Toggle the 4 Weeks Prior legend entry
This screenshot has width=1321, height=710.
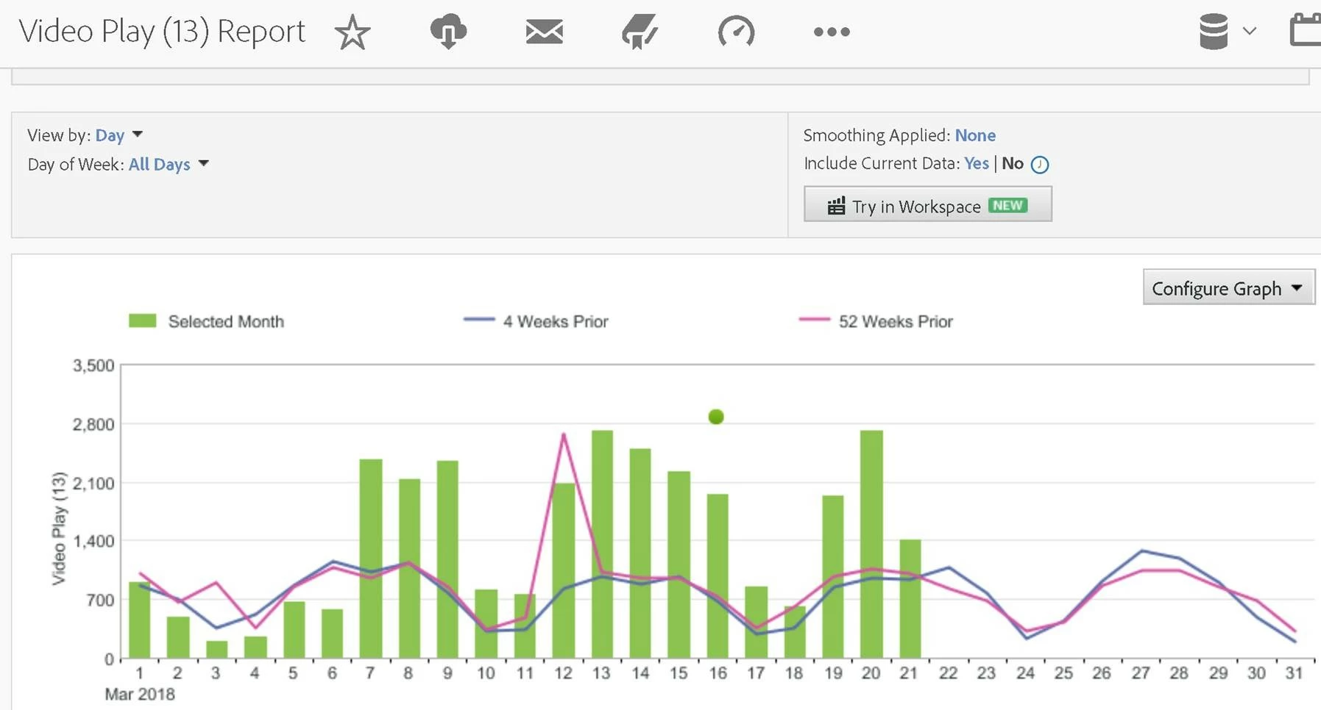click(536, 321)
